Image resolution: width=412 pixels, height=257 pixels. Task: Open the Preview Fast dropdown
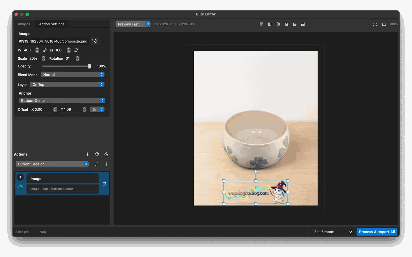(x=133, y=24)
